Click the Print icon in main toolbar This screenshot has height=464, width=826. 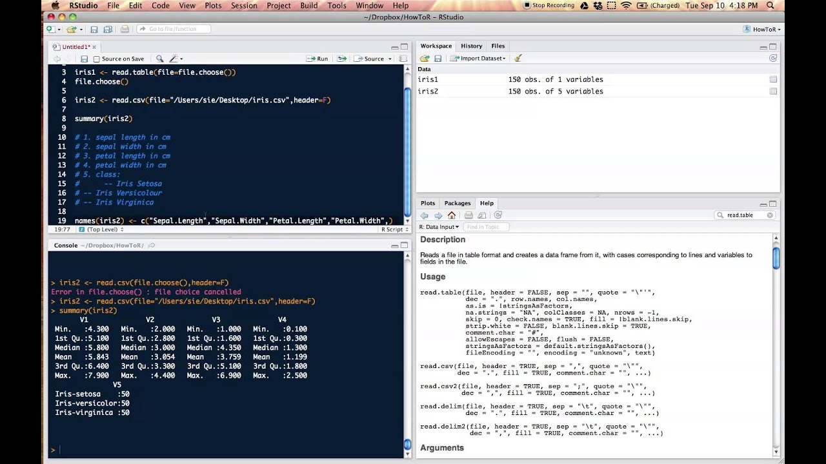(x=125, y=29)
